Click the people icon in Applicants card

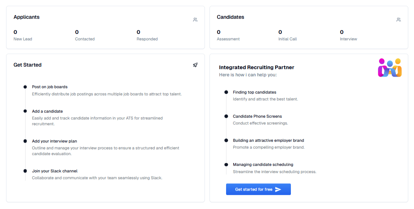[x=195, y=19]
